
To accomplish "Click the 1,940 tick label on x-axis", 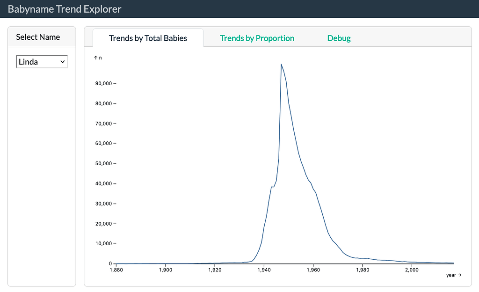I will pyautogui.click(x=264, y=270).
